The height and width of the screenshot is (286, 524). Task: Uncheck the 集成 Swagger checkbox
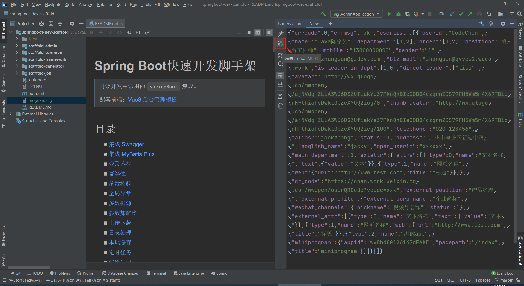pyautogui.click(x=106, y=144)
